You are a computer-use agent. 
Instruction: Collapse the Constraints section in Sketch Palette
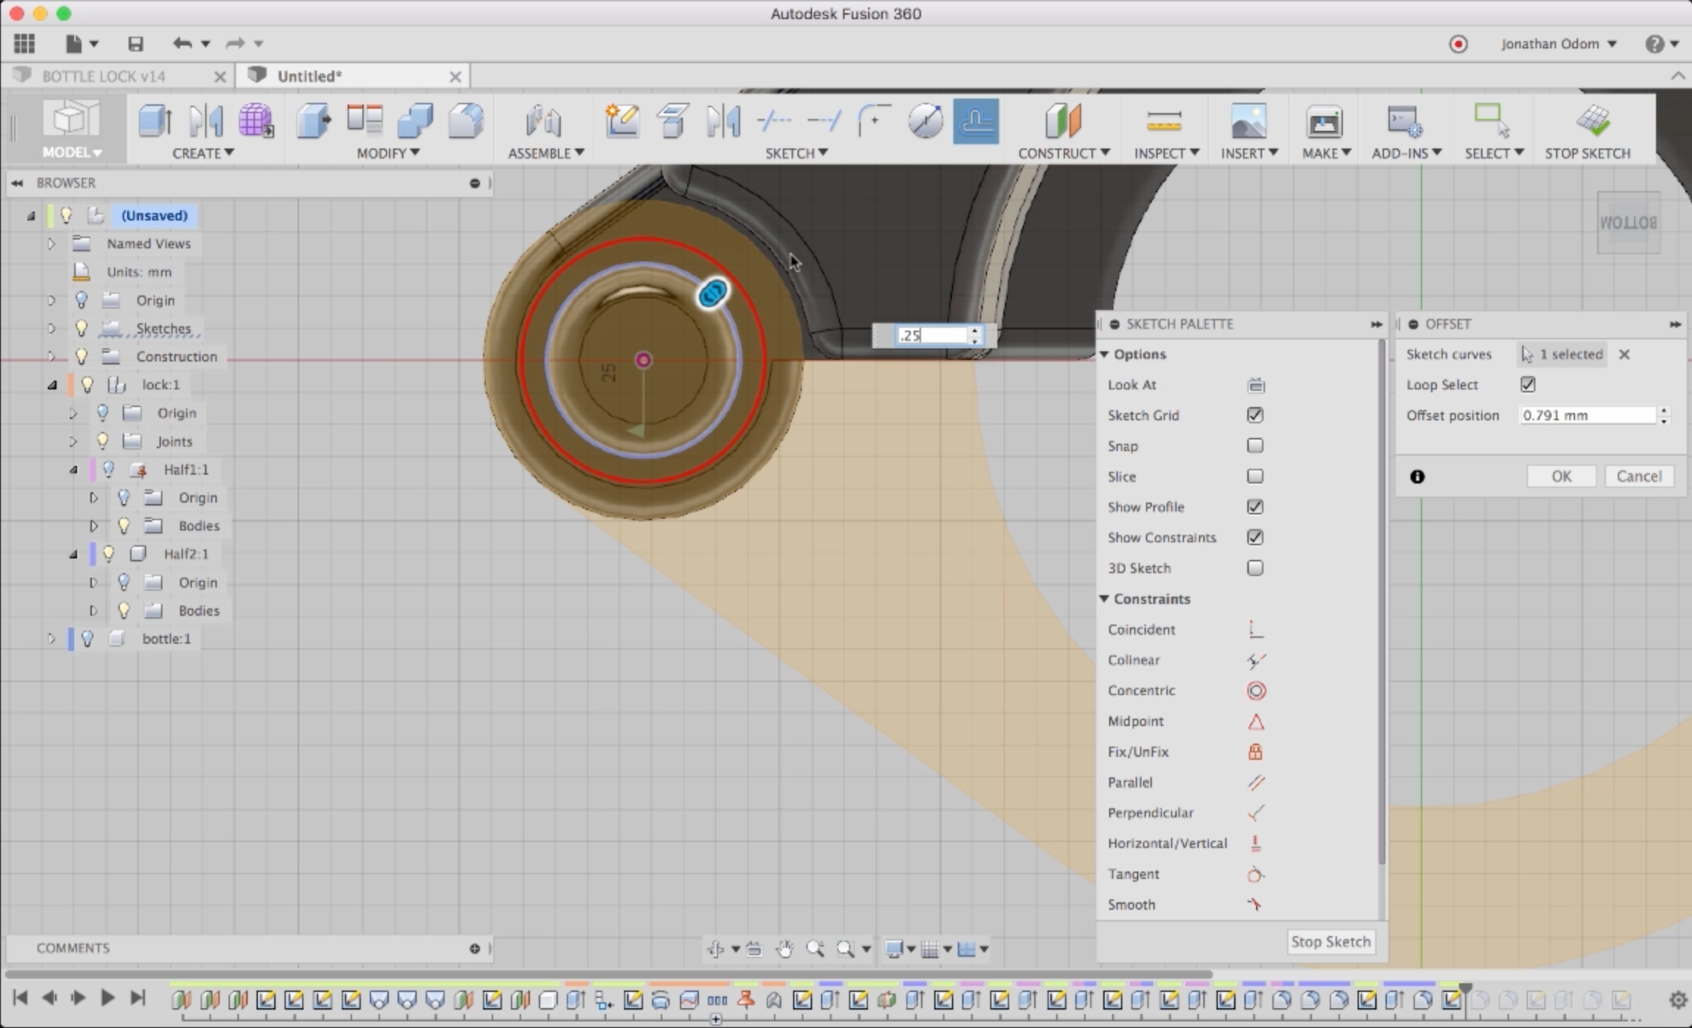pyautogui.click(x=1104, y=599)
